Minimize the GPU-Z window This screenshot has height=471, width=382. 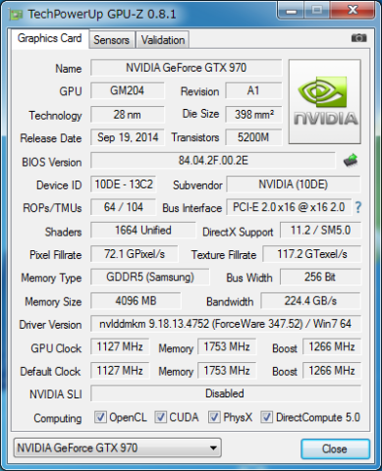pos(291,11)
